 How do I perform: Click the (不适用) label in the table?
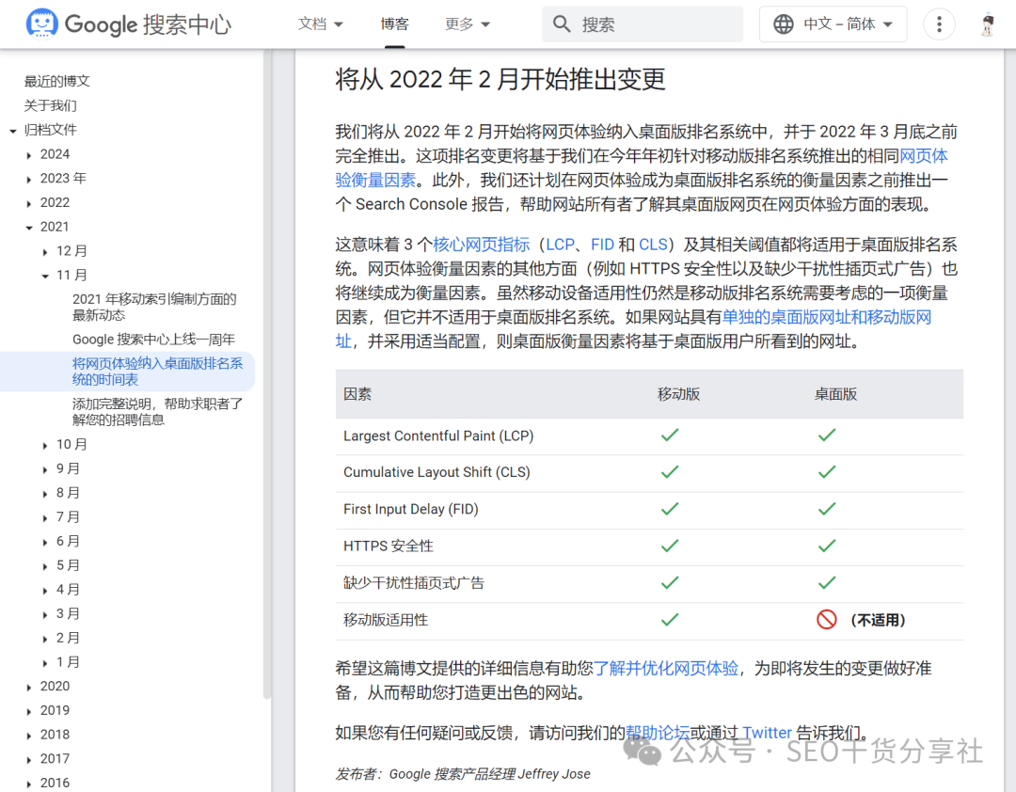878,620
